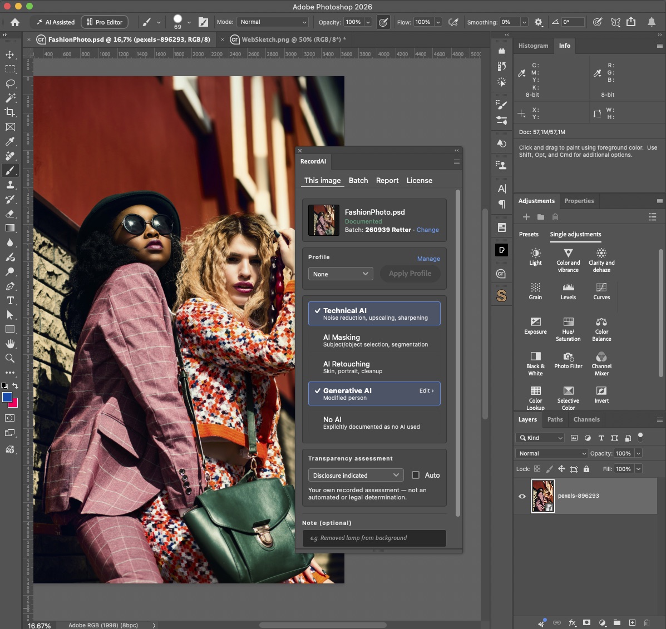The image size is (666, 629).
Task: Click the RecordAI panel scrollbar
Action: coord(458,353)
